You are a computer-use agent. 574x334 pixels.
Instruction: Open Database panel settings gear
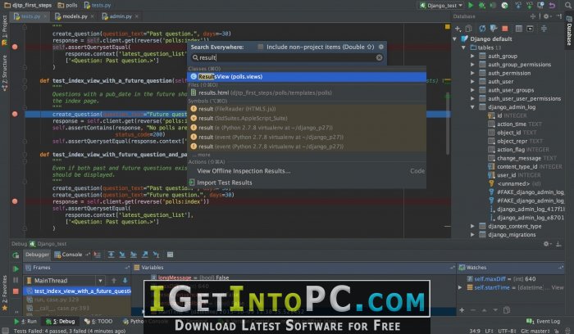coord(546,16)
